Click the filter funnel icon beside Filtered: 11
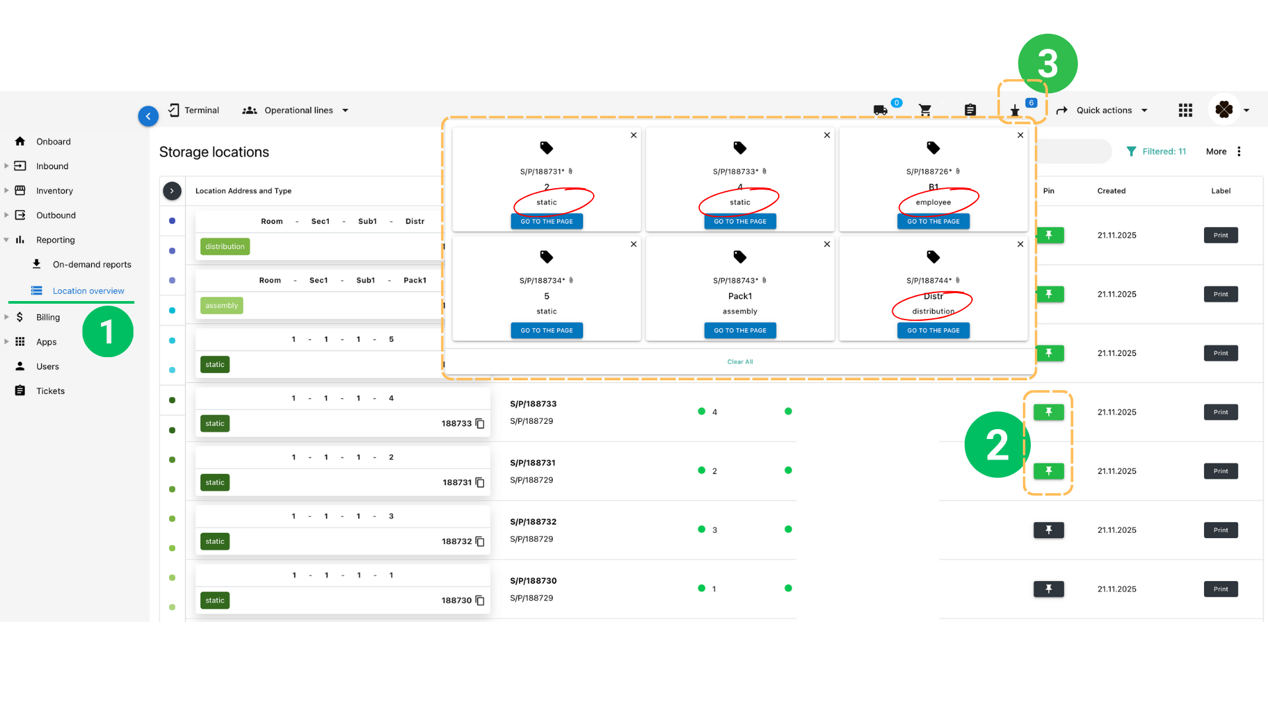The image size is (1268, 713). (x=1133, y=151)
